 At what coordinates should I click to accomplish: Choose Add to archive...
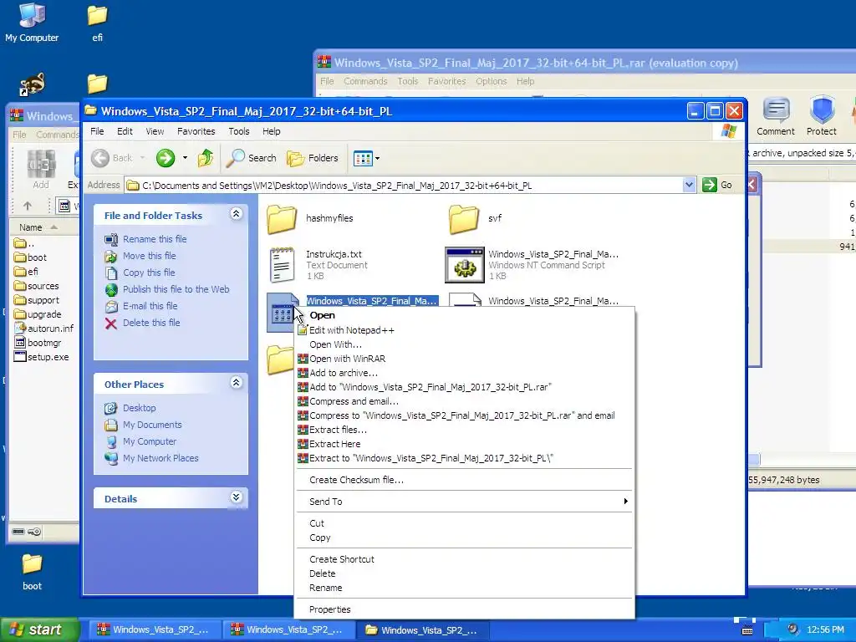click(344, 373)
